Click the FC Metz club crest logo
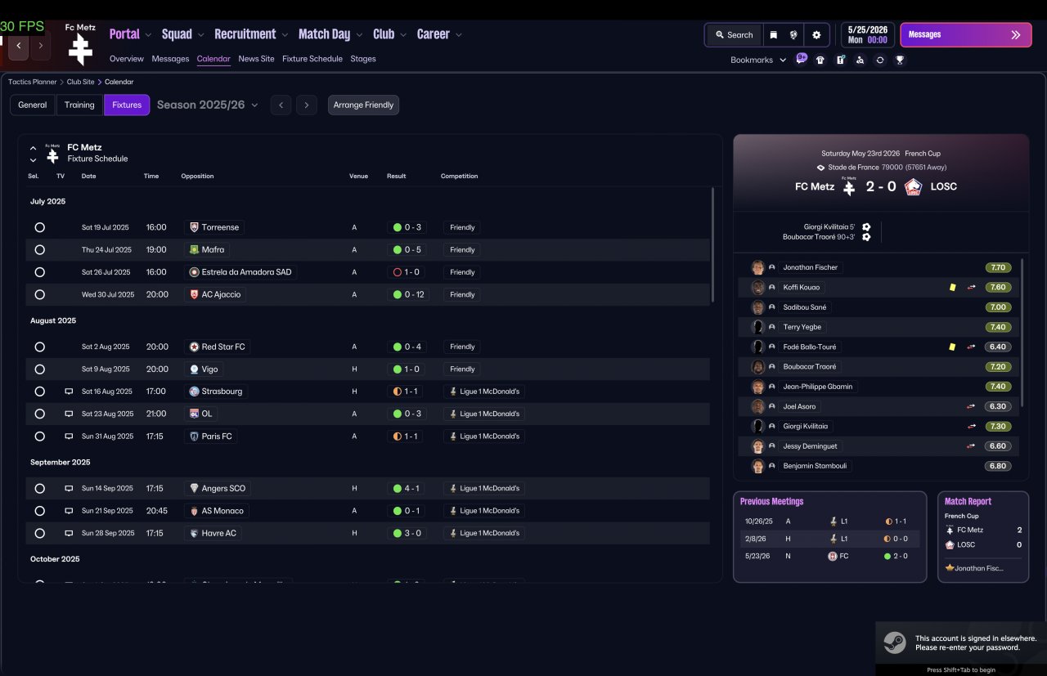Image resolution: width=1047 pixels, height=676 pixels. pyautogui.click(x=80, y=49)
